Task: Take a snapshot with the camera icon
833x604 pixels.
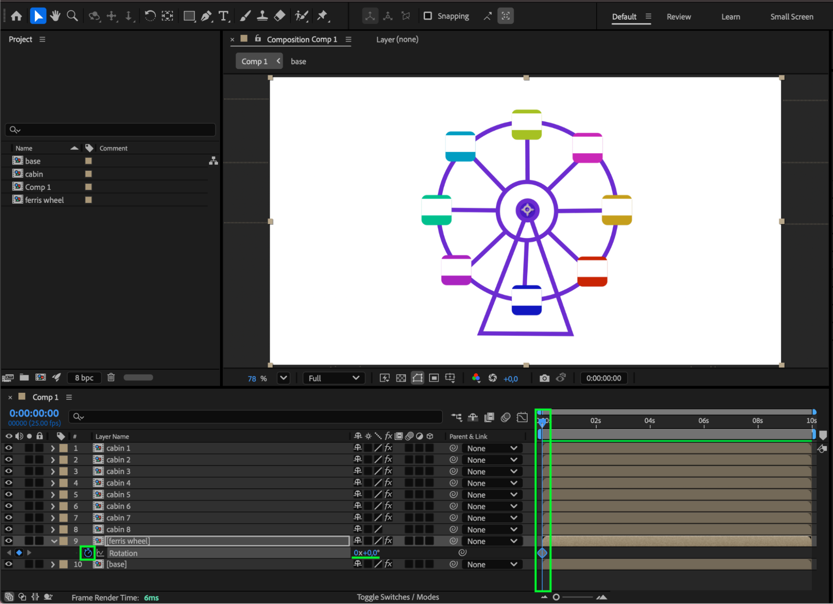Action: tap(544, 378)
